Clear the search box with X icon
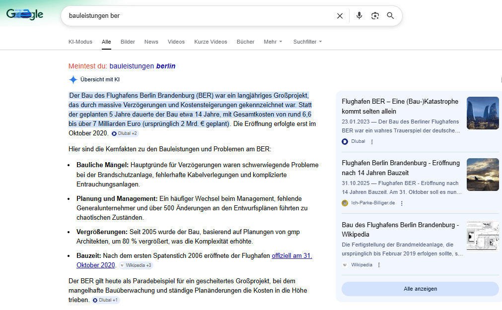502x310 pixels. point(340,16)
